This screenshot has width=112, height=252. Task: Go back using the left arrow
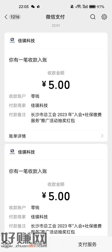coord(6,17)
